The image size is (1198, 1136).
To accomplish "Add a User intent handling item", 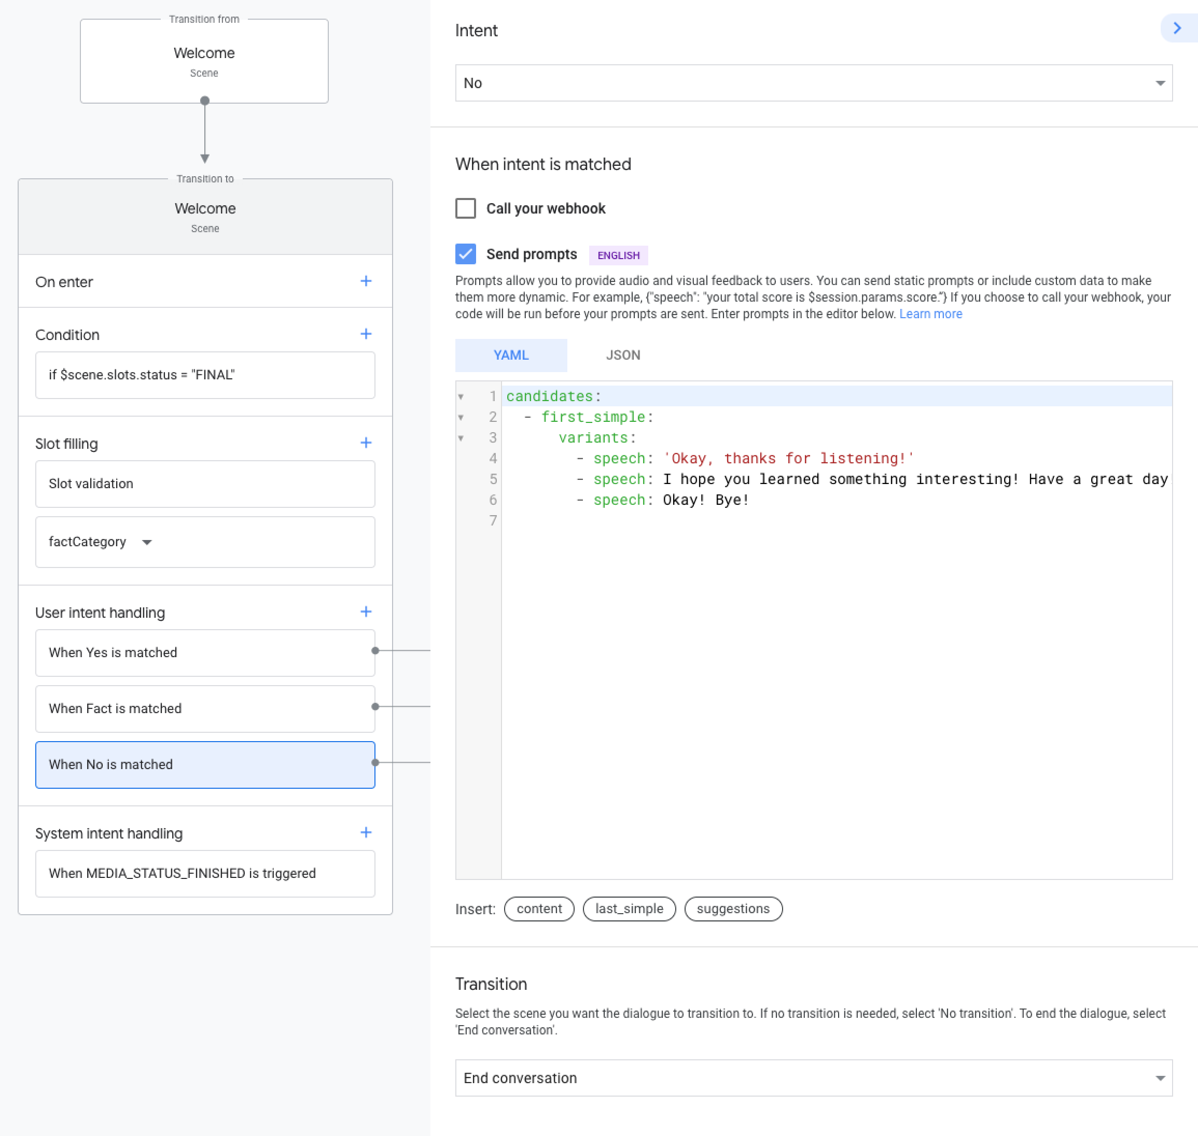I will (366, 612).
